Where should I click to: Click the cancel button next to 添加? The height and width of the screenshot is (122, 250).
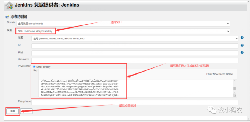pos(26,111)
